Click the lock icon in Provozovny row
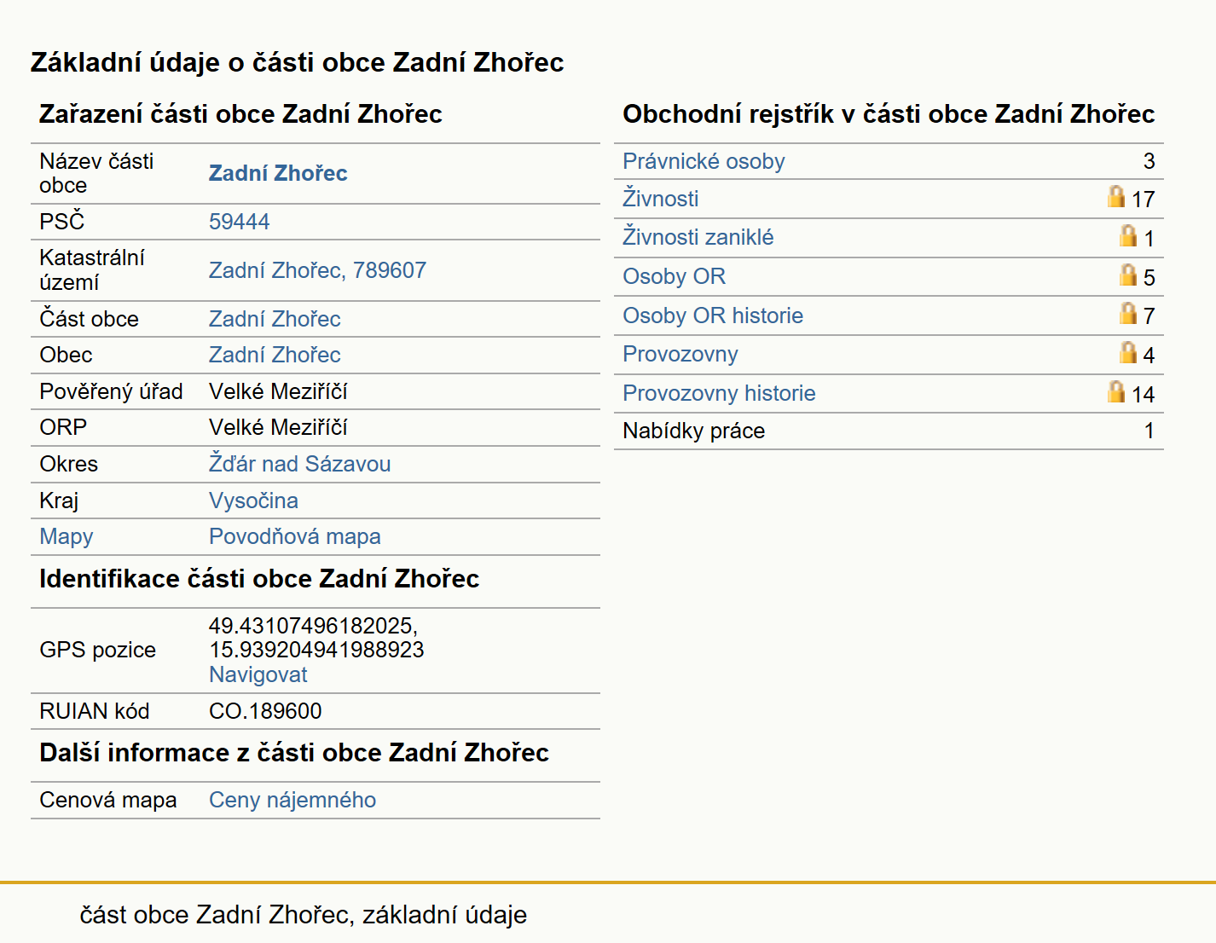 tap(1128, 352)
